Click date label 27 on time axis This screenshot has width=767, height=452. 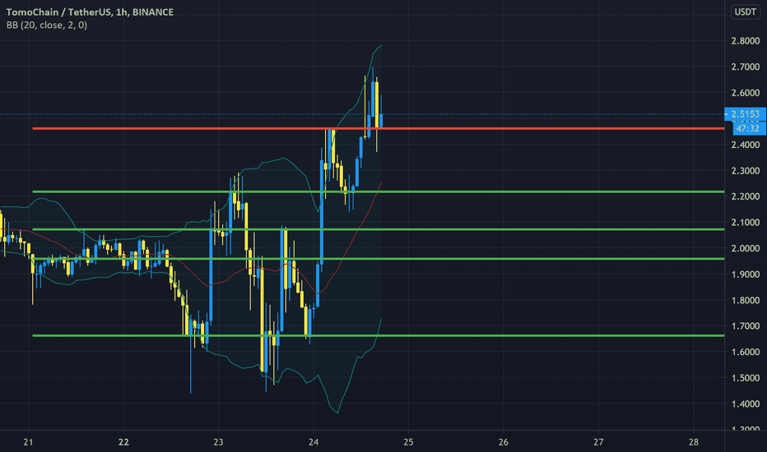[598, 442]
